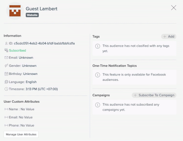Screen dimensions: 183x141
Task: Click the globe icon beside Language
Action: tap(6, 82)
